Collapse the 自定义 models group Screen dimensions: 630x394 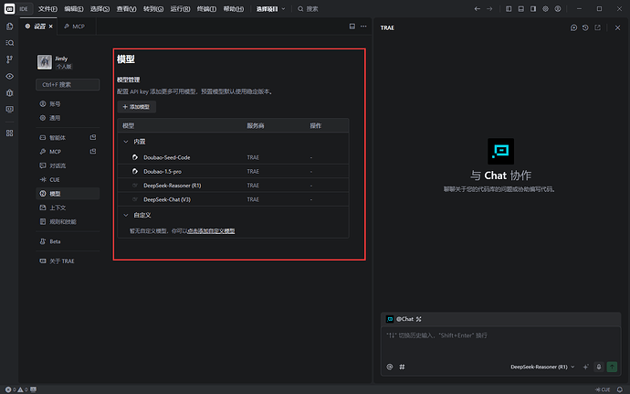[x=126, y=216]
